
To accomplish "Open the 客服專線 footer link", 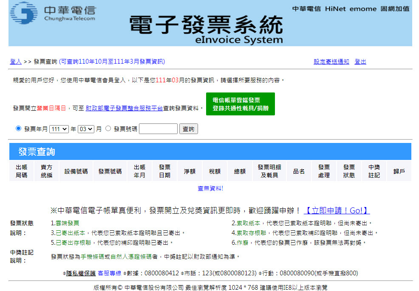I will click(110, 273).
